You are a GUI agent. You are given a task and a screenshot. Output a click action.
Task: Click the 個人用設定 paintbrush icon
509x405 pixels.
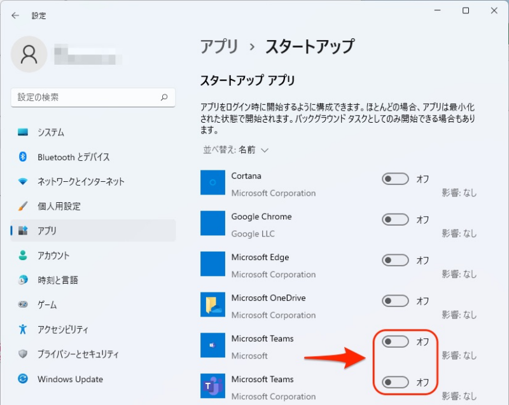tap(23, 206)
